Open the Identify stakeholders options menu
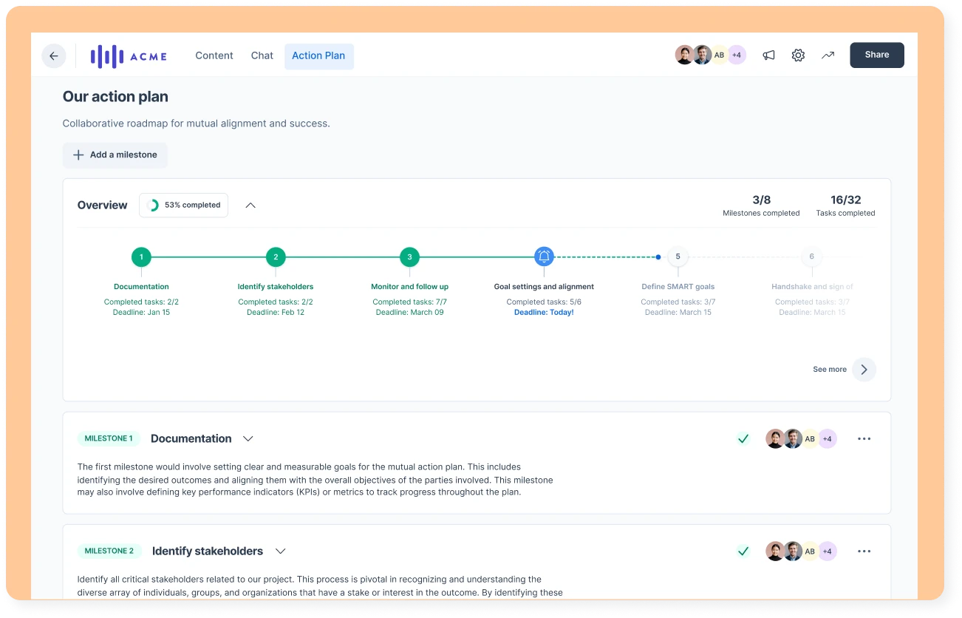 (864, 551)
